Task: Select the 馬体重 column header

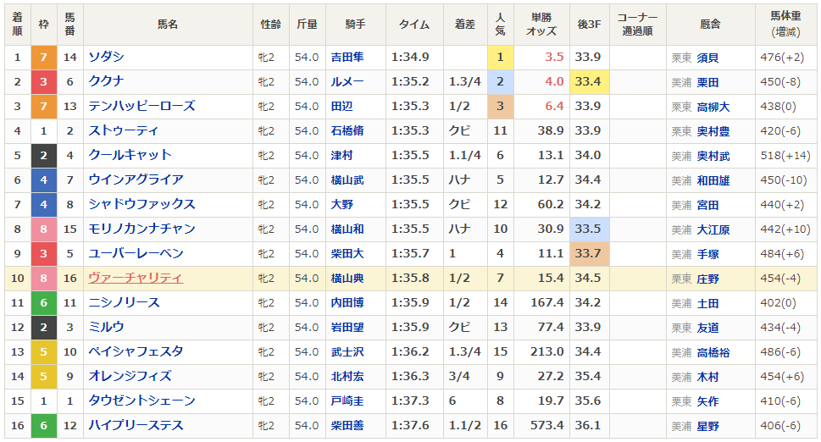Action: point(786,24)
